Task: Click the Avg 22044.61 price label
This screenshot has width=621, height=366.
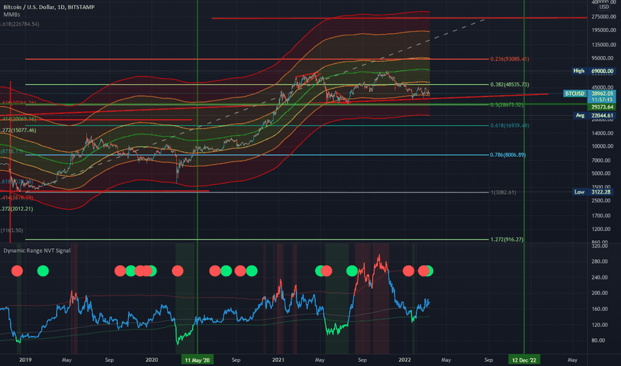Action: coord(594,116)
